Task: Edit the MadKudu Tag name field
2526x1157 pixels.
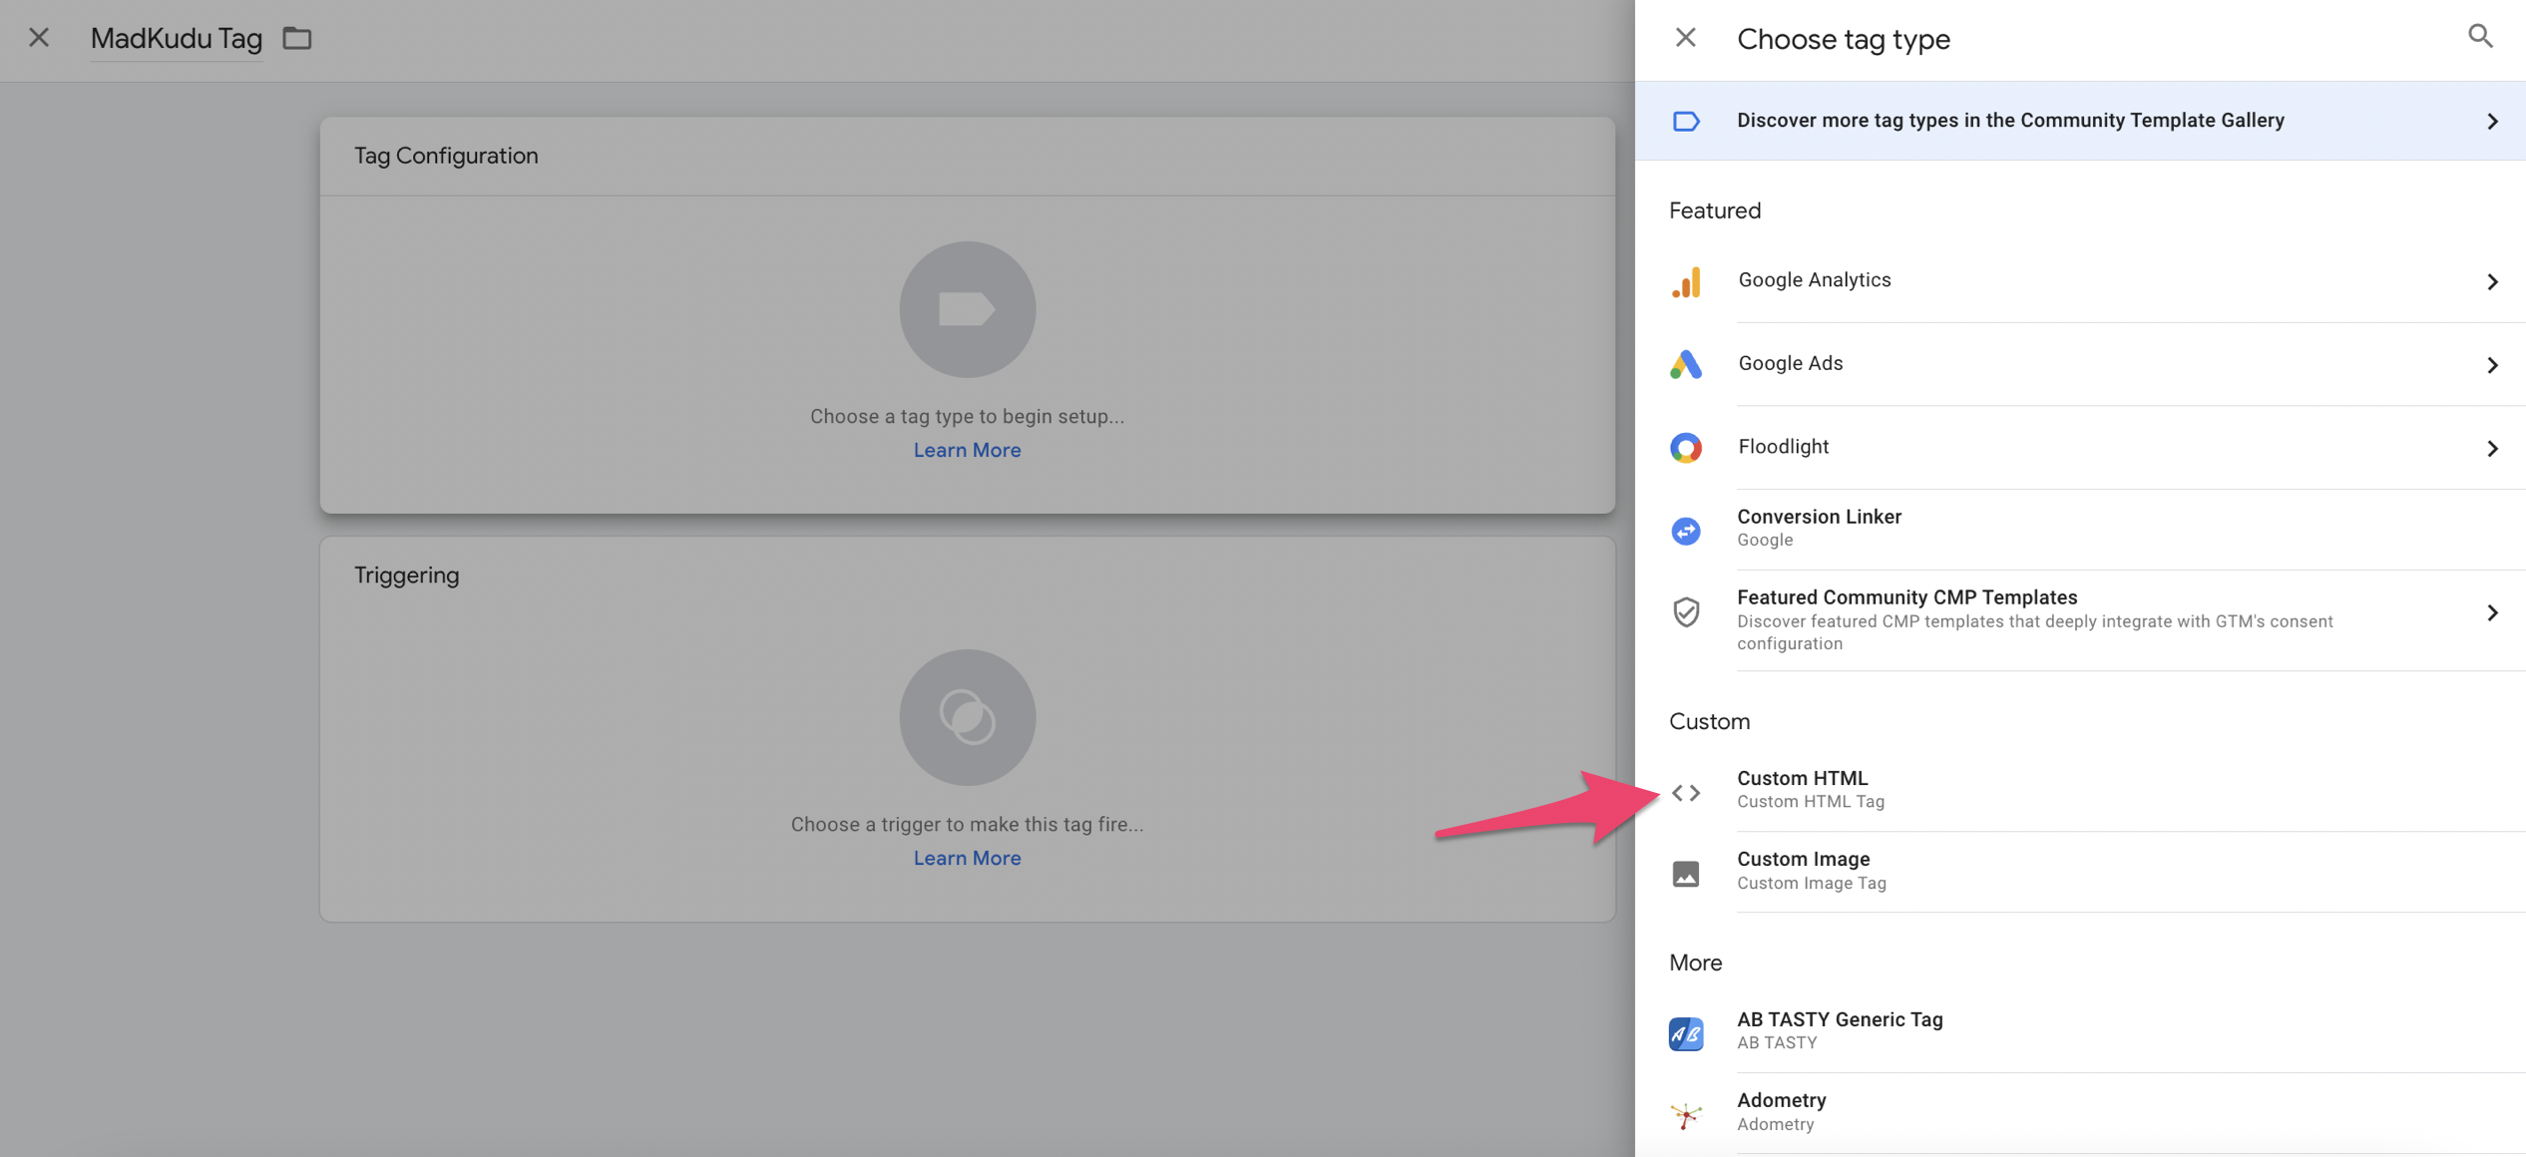Action: [x=177, y=39]
